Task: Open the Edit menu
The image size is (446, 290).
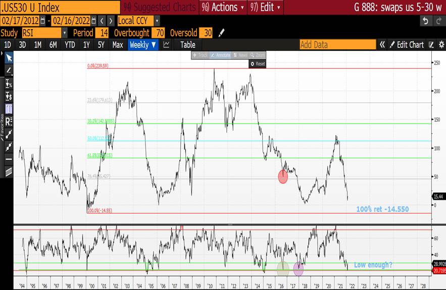Action: tap(267, 7)
